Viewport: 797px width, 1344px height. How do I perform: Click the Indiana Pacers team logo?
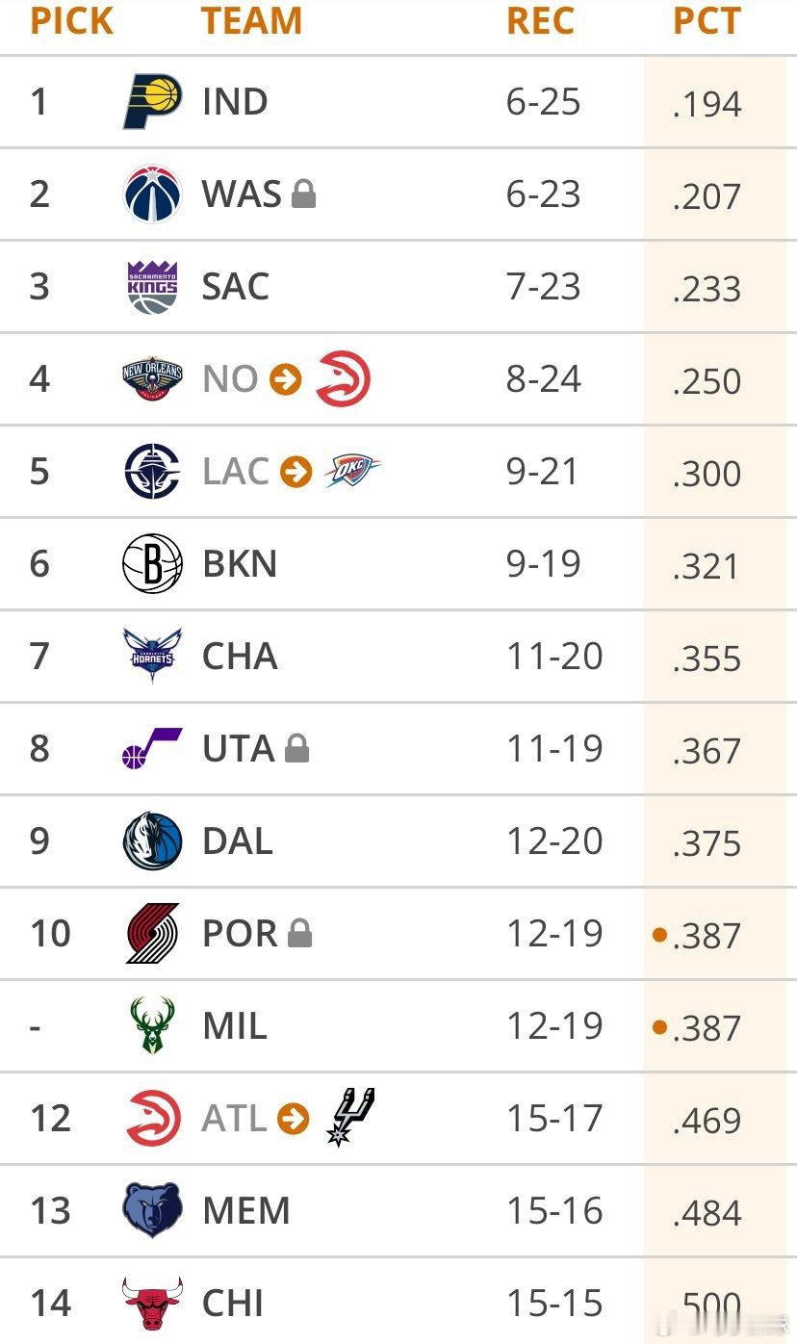tap(152, 102)
